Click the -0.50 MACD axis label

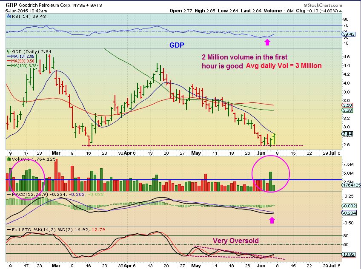[348, 223]
